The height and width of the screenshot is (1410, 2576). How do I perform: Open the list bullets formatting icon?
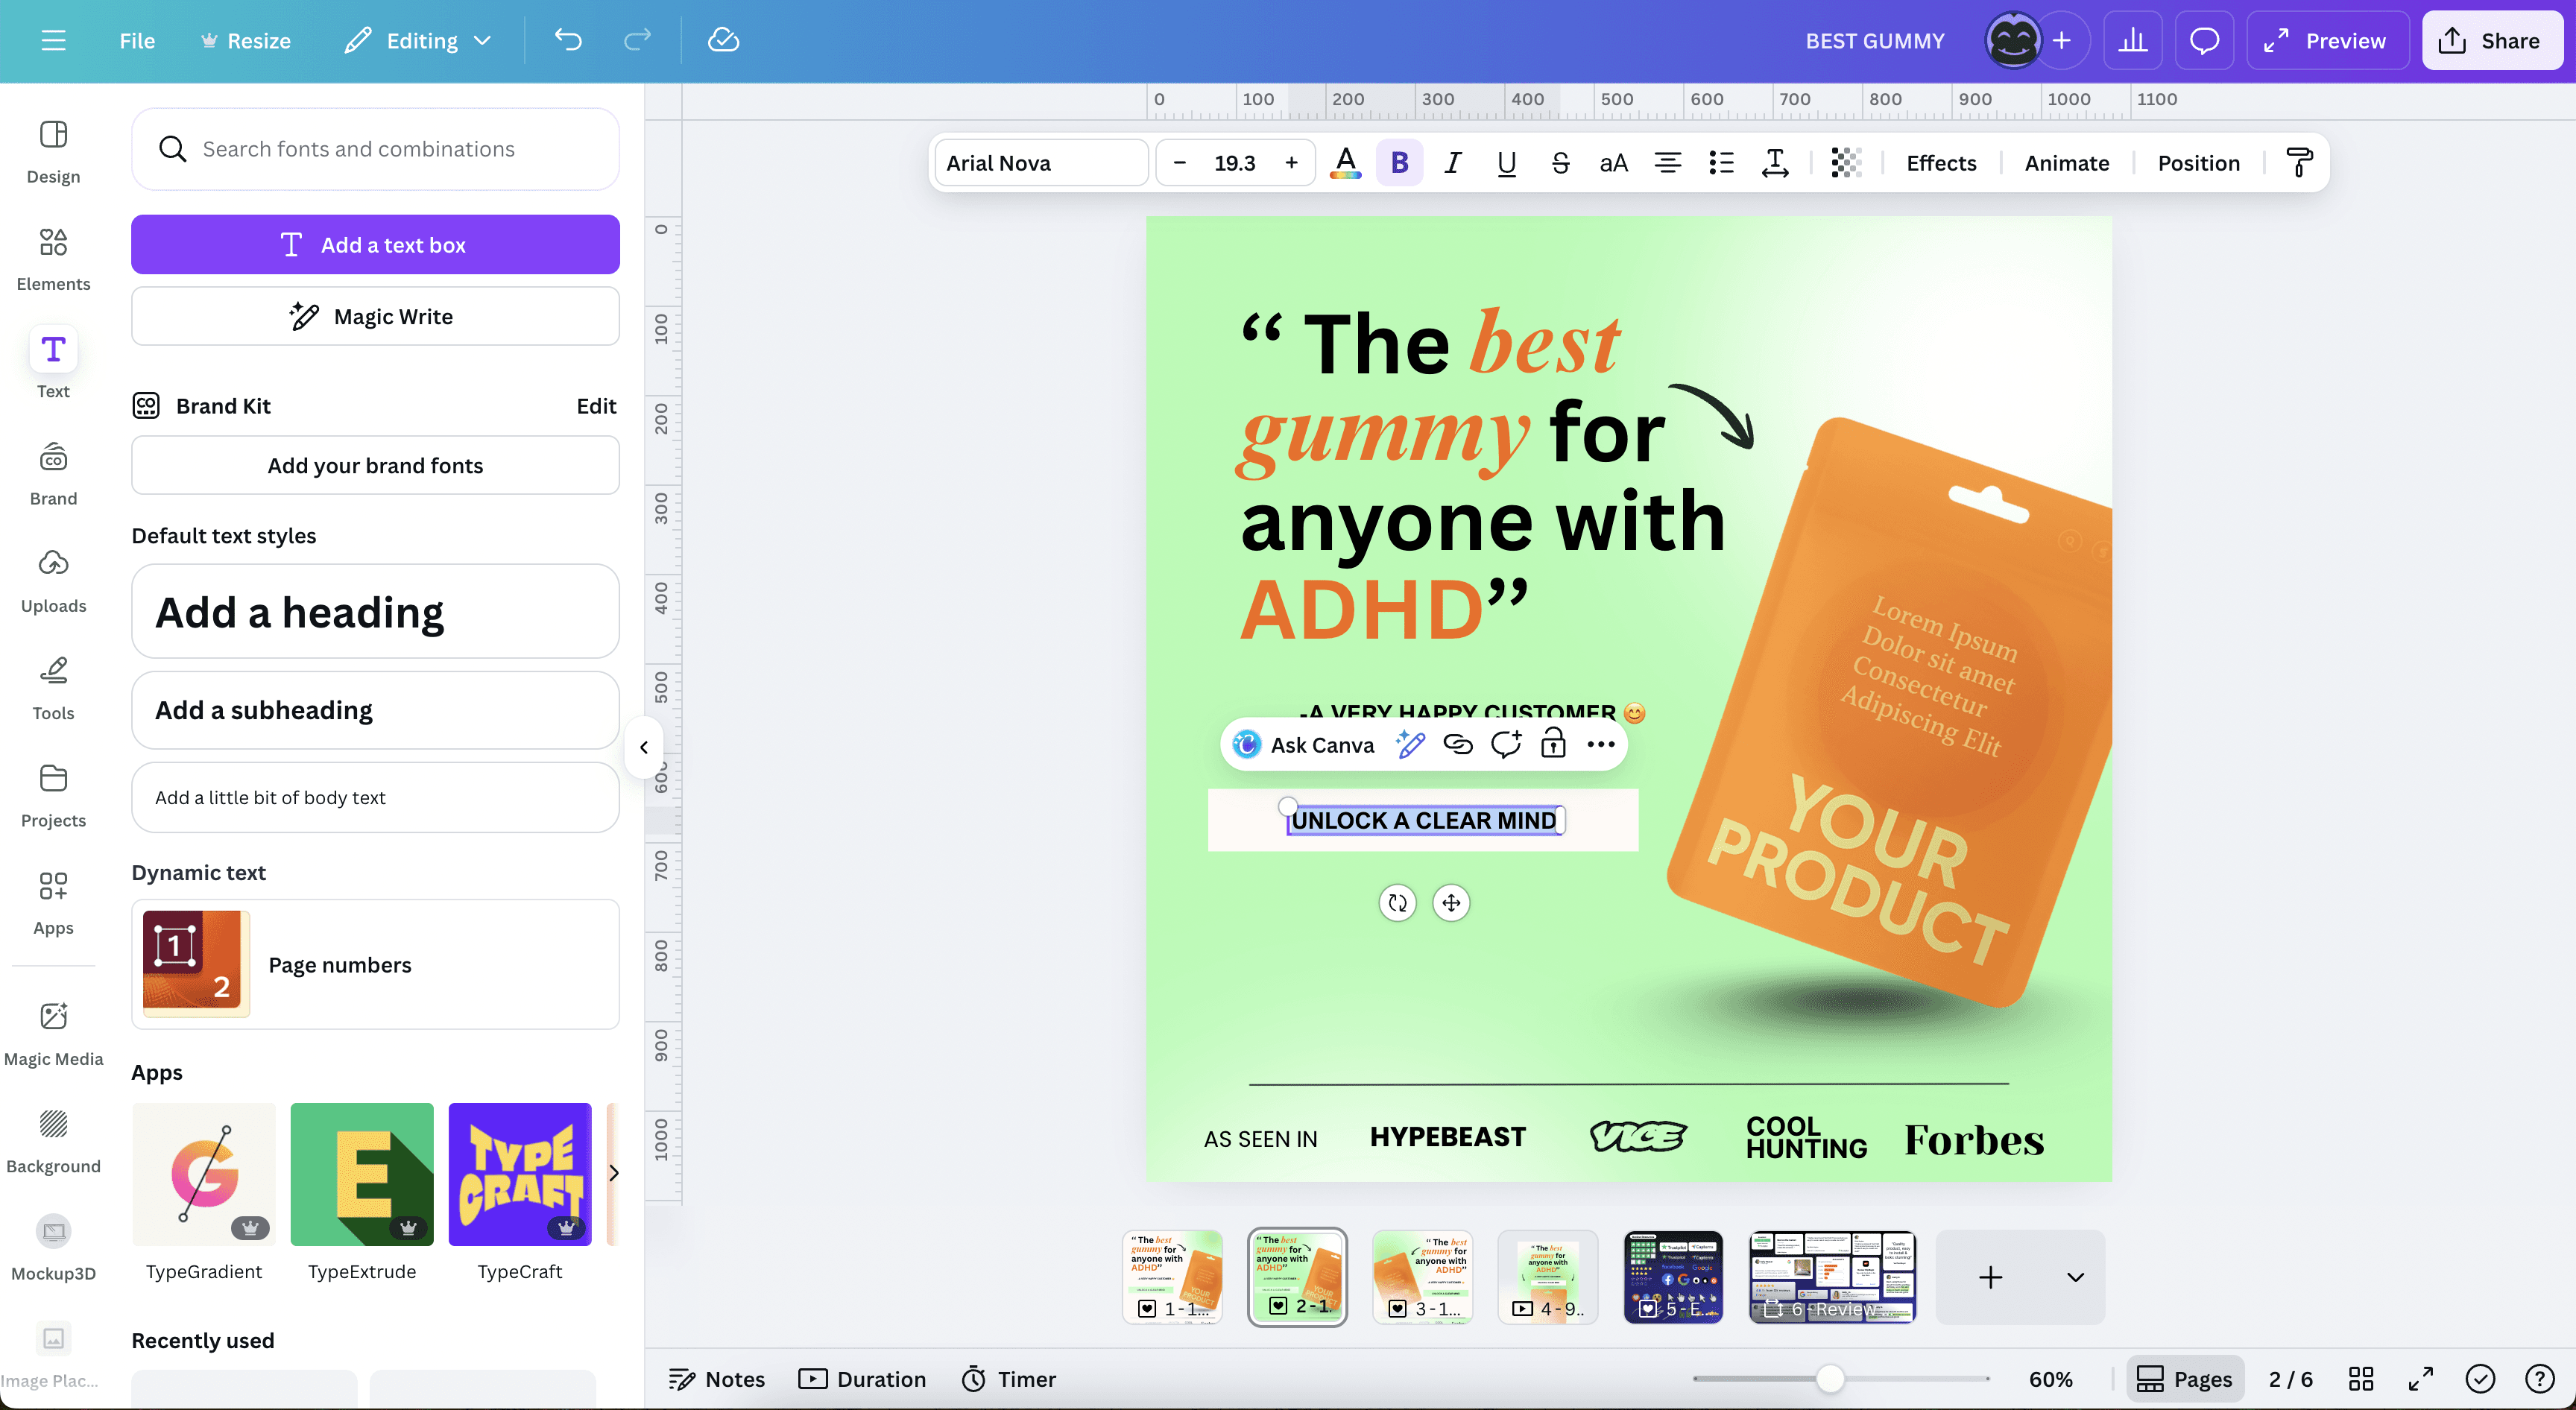[1721, 163]
